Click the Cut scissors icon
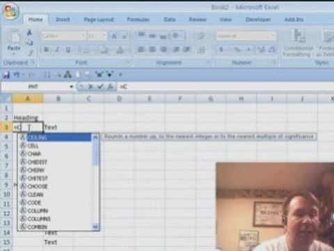Viewport: 334px width, 251px height. pyautogui.click(x=29, y=32)
